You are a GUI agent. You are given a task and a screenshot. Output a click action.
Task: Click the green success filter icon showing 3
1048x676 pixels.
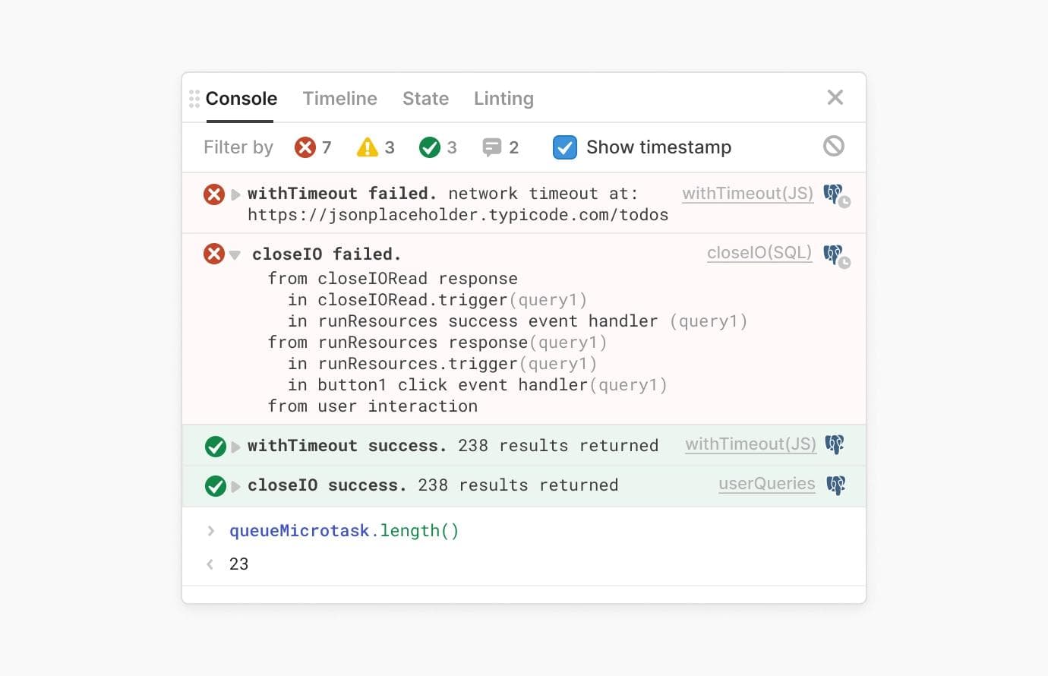tap(429, 147)
